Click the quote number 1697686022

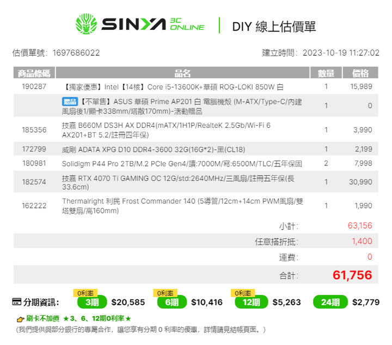point(76,53)
